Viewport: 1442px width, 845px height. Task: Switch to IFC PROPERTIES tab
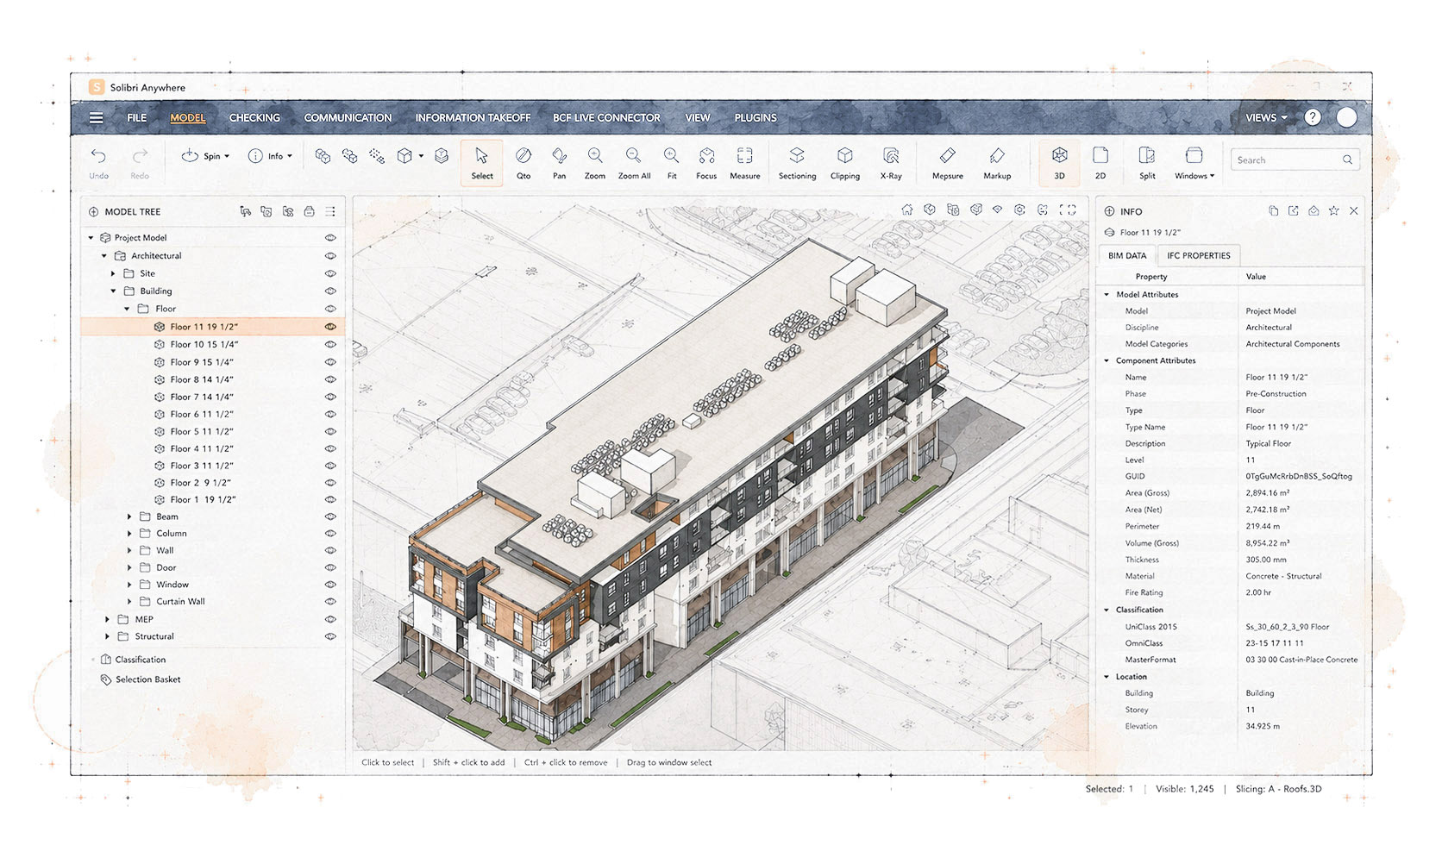click(1198, 256)
